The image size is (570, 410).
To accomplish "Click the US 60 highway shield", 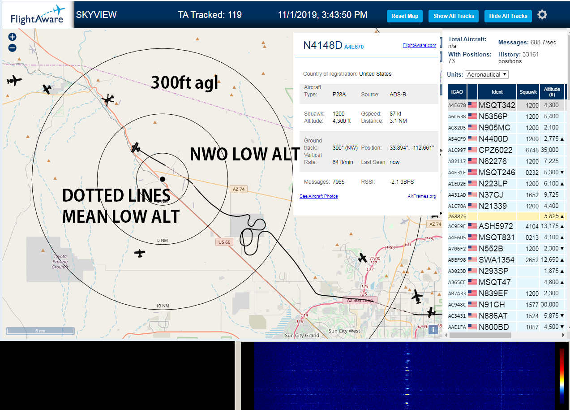I will tap(224, 242).
